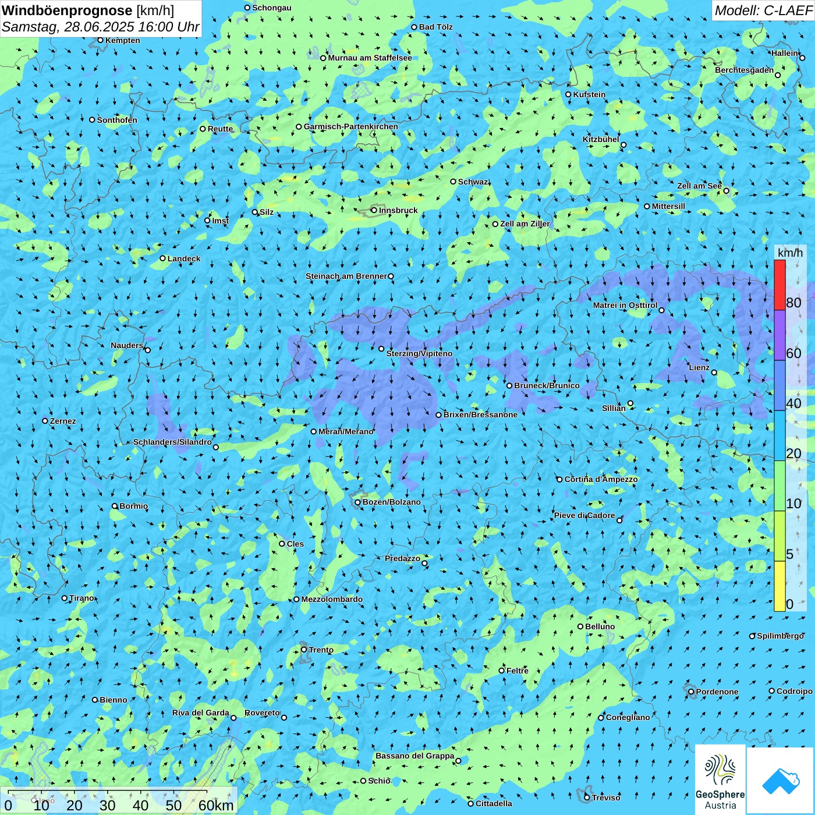Click the '60km' scale bar label

216,805
